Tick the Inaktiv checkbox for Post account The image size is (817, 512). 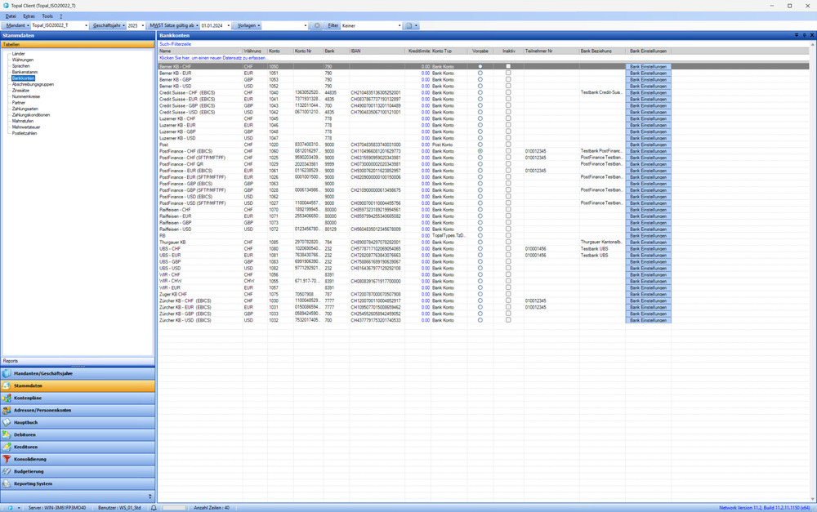click(x=508, y=145)
